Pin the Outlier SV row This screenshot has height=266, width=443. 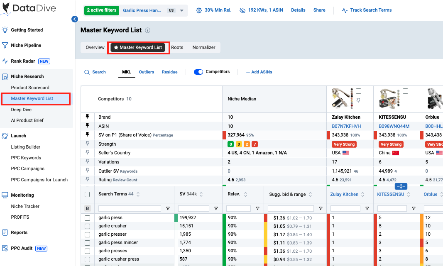[x=87, y=170]
